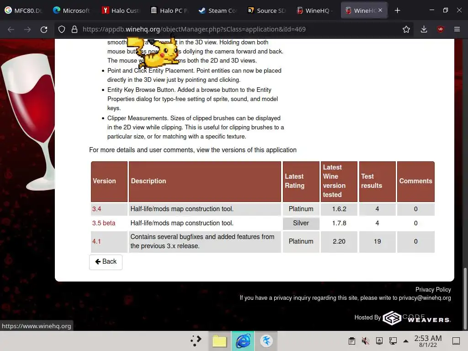This screenshot has height=351, width=468.
Task: Switch to the Halo PC tab
Action: click(169, 11)
